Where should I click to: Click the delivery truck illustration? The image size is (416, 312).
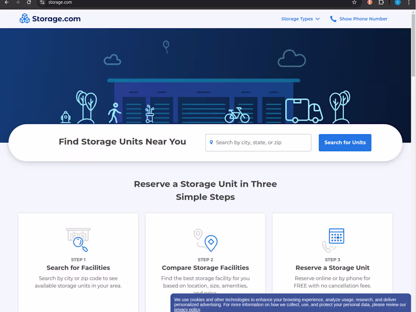[x=304, y=111]
